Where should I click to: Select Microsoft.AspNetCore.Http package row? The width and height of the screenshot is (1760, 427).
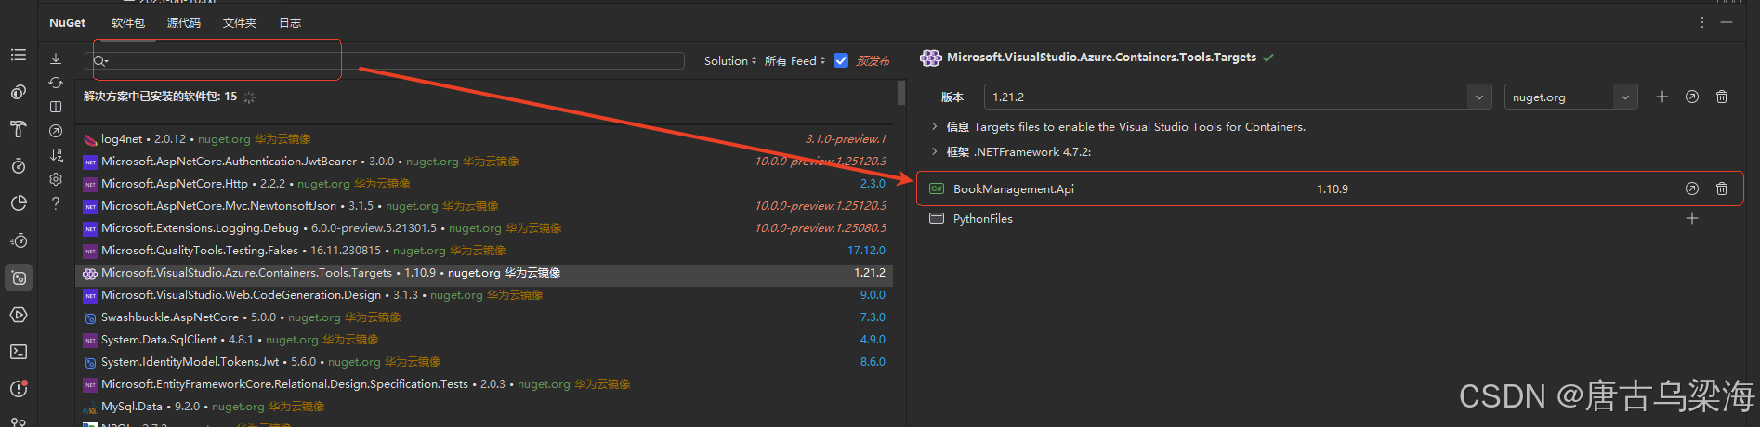[x=484, y=184]
